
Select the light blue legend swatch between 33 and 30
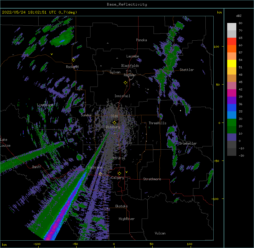pos(232,115)
